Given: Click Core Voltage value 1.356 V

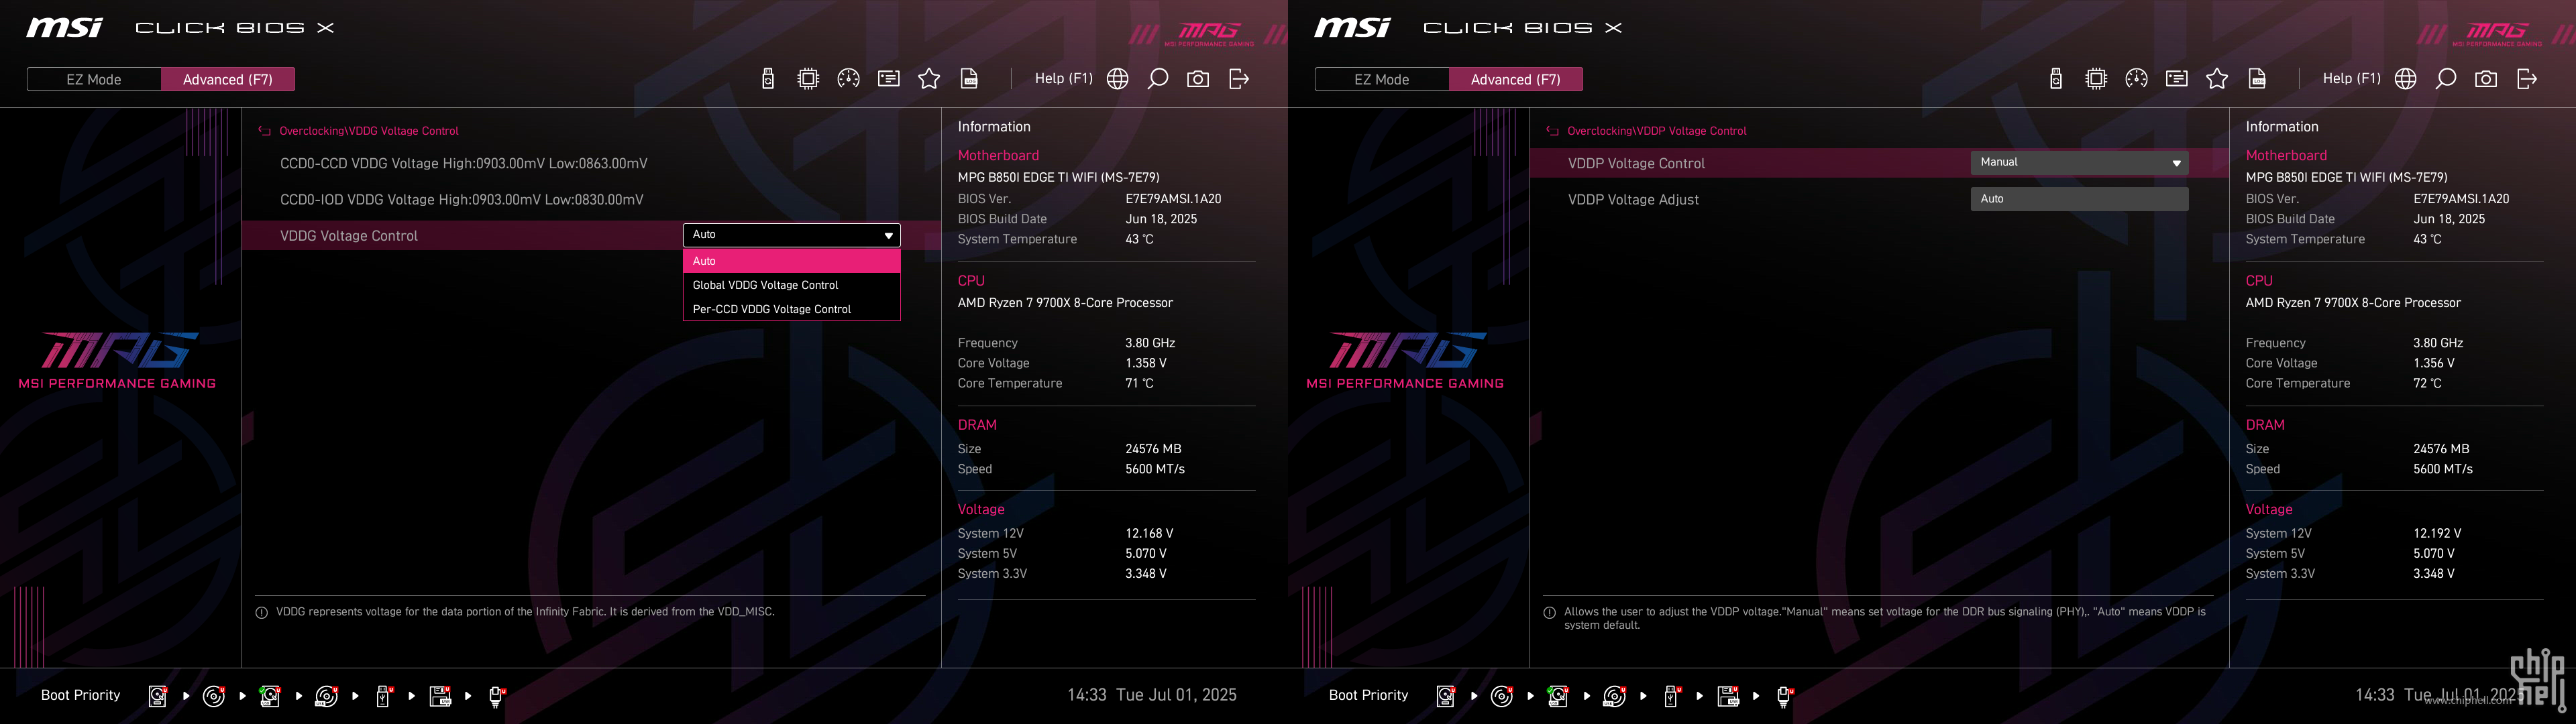Looking at the screenshot, I should tap(2434, 363).
